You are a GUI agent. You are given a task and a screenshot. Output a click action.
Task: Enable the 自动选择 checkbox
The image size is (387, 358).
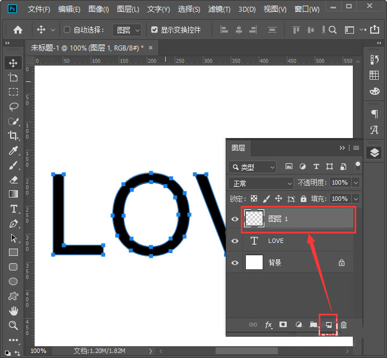[x=67, y=30]
